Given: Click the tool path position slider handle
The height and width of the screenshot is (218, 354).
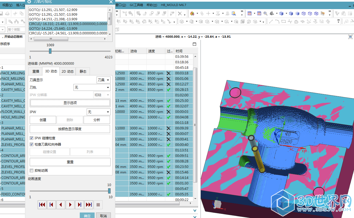Looking at the screenshot, I should [50, 51].
